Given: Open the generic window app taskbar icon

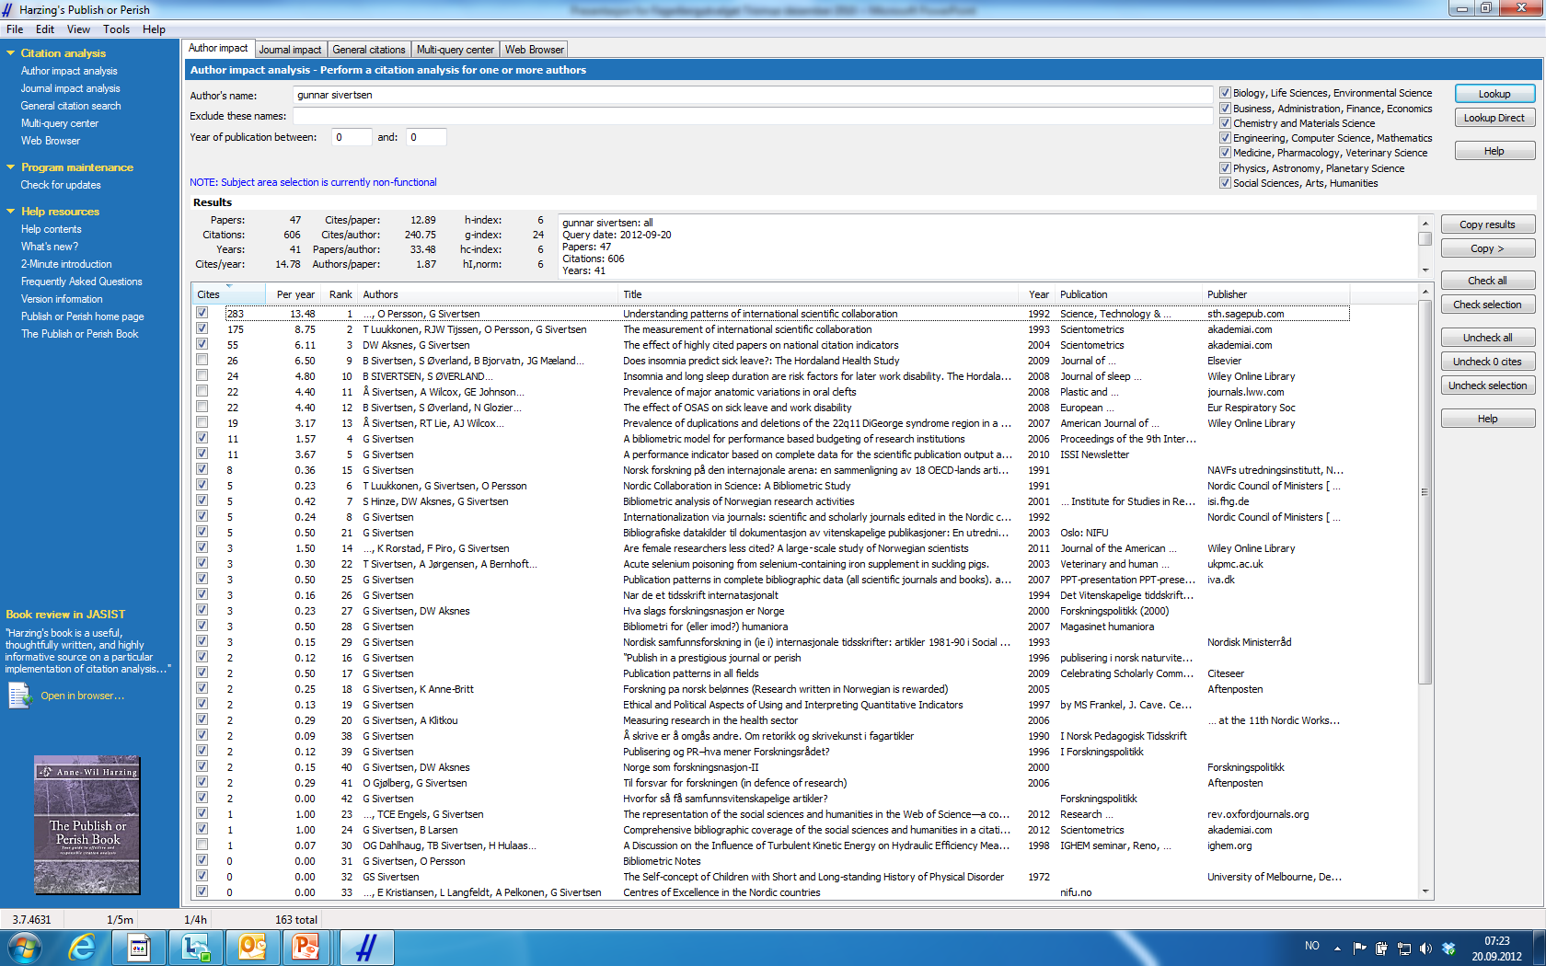Looking at the screenshot, I should (139, 948).
